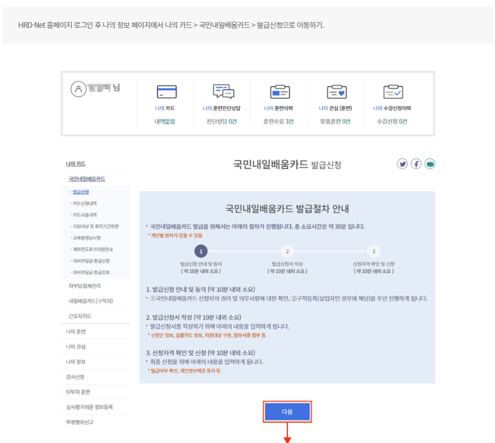The image size is (495, 443).
Task: Click the 다음 button
Action: (287, 411)
